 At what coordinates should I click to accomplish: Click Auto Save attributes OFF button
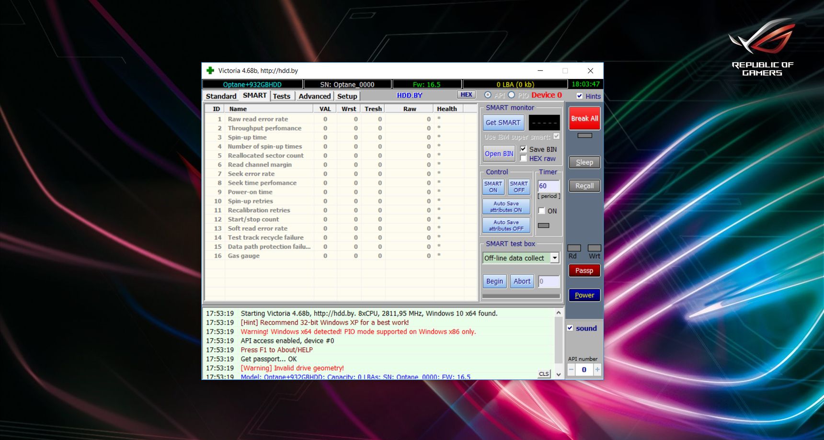click(506, 225)
